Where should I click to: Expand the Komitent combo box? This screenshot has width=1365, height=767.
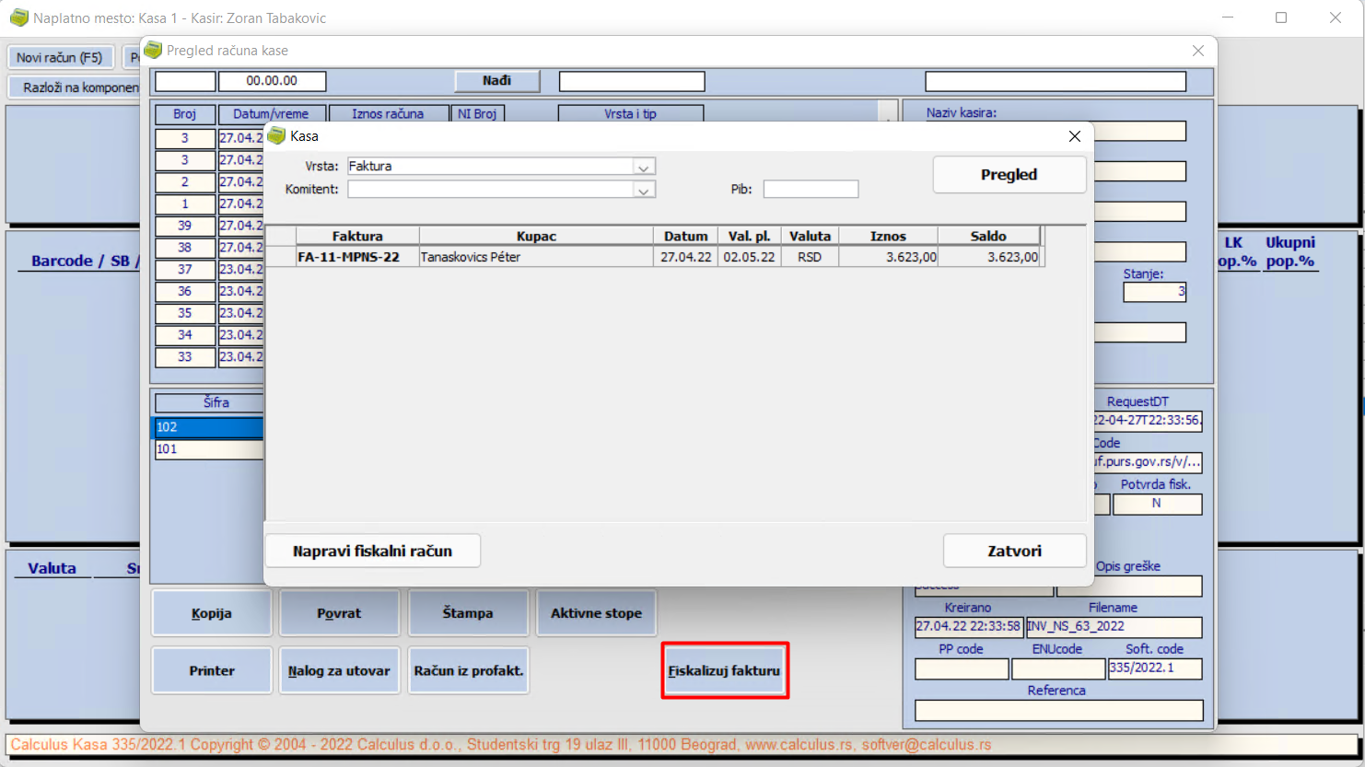[x=644, y=190]
